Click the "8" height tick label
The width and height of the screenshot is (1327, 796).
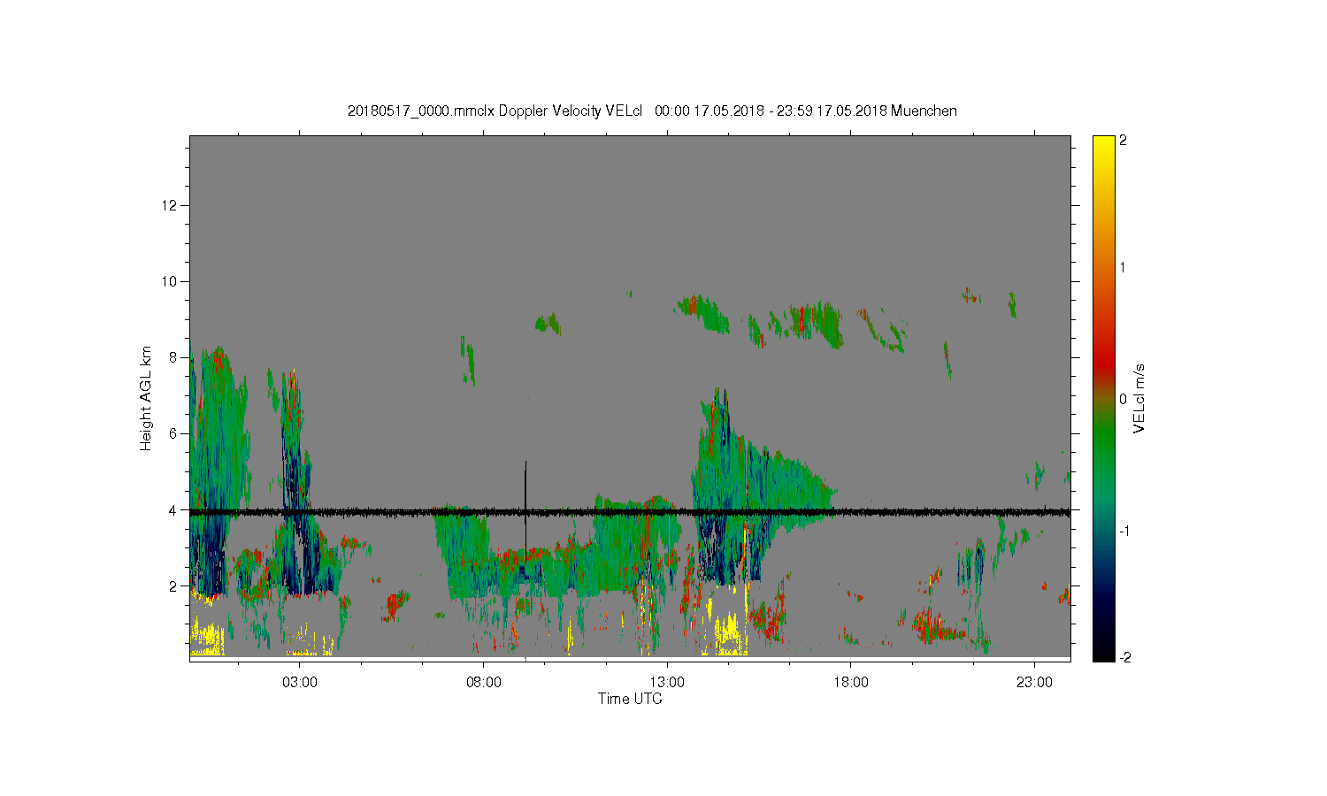pos(175,357)
